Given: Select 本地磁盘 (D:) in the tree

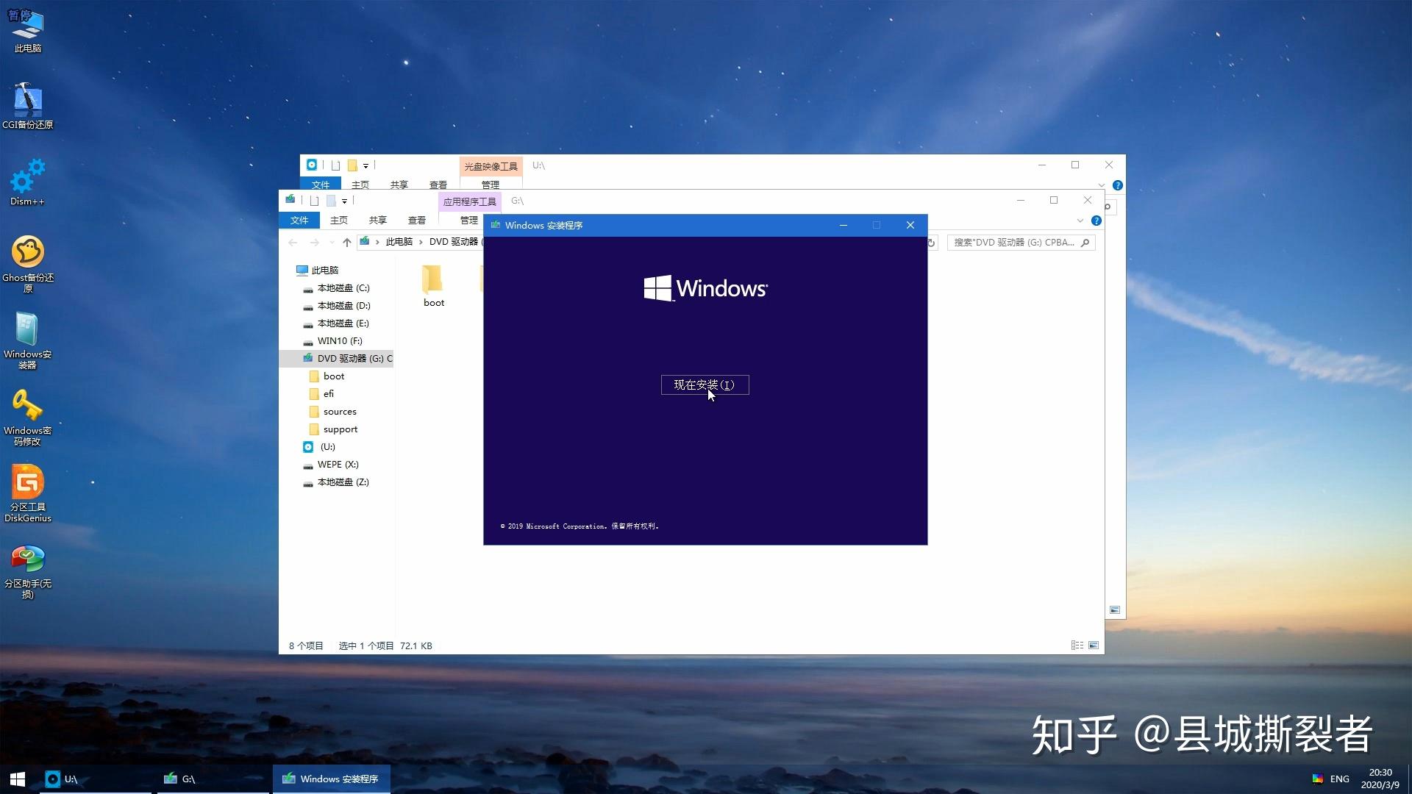Looking at the screenshot, I should (x=343, y=305).
